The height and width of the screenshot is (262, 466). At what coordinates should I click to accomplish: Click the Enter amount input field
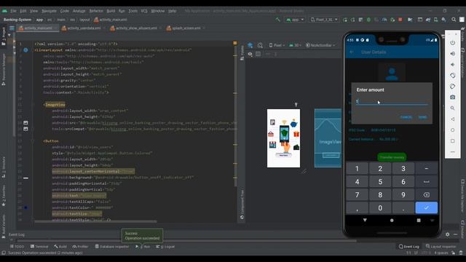click(x=392, y=102)
